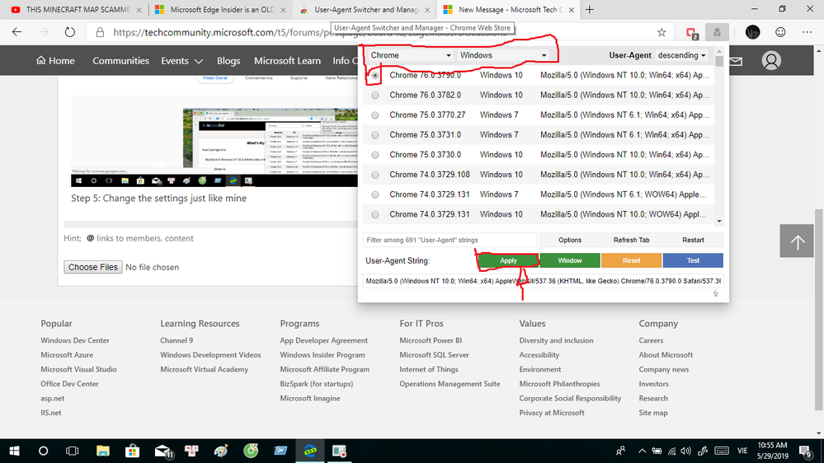Click the green Apply button

coord(508,261)
